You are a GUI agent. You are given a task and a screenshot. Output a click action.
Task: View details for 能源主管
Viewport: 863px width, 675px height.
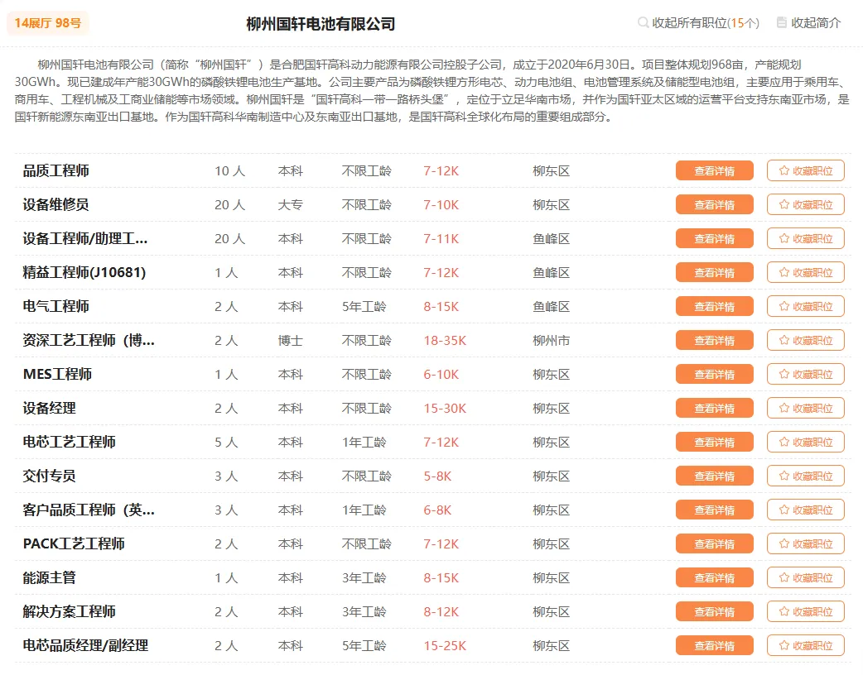pyautogui.click(x=715, y=577)
